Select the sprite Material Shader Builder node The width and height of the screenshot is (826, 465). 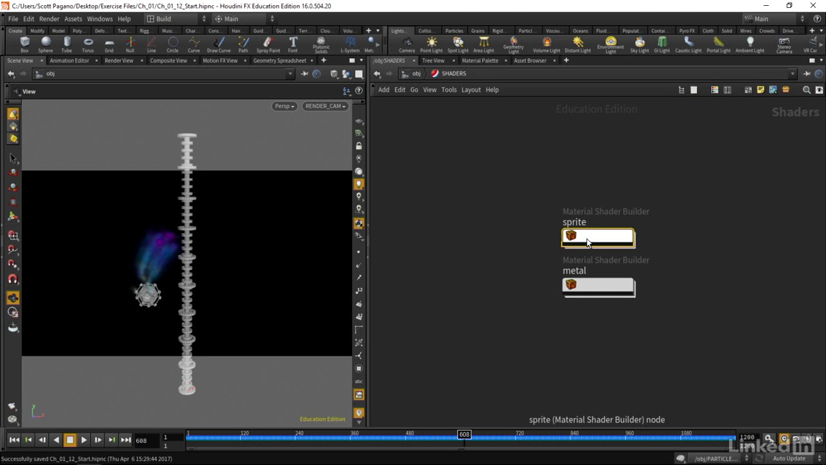[x=598, y=238]
